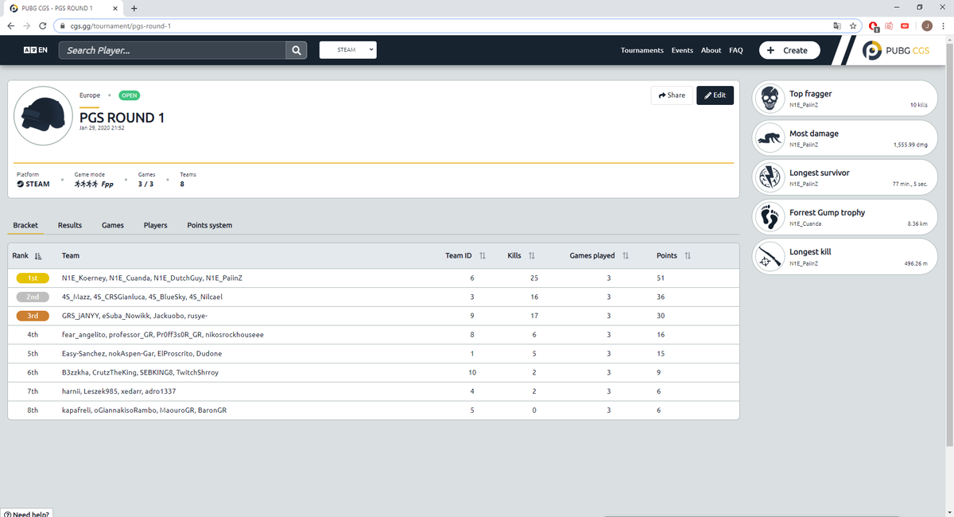Click the Top fragger skull icon
The height and width of the screenshot is (517, 954).
point(770,99)
